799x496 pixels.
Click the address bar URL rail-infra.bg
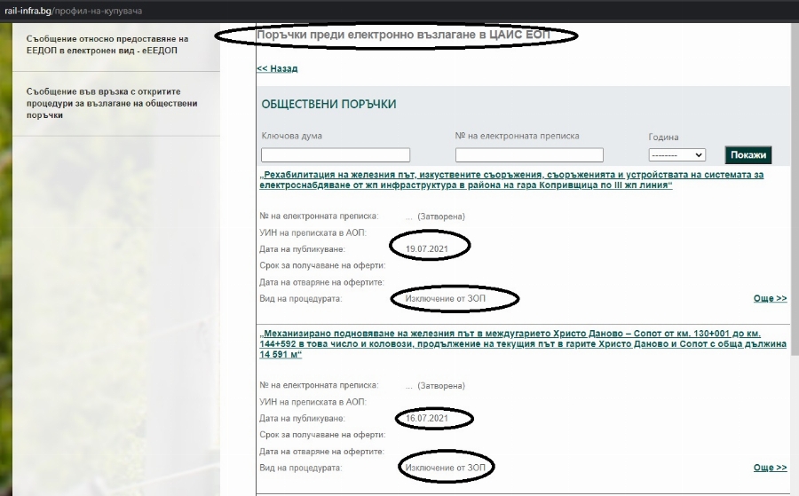73,10
